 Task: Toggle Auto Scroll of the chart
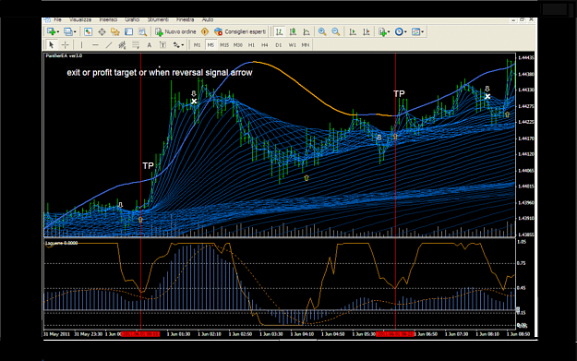[353, 31]
